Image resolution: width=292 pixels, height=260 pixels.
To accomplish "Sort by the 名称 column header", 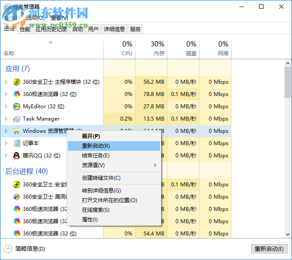I will pos(52,49).
